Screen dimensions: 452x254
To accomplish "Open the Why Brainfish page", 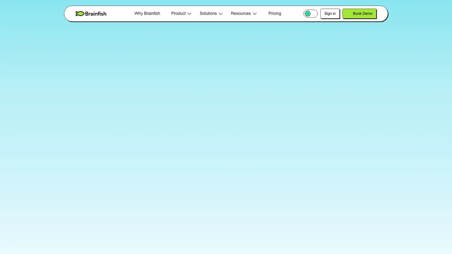I will pos(147,13).
